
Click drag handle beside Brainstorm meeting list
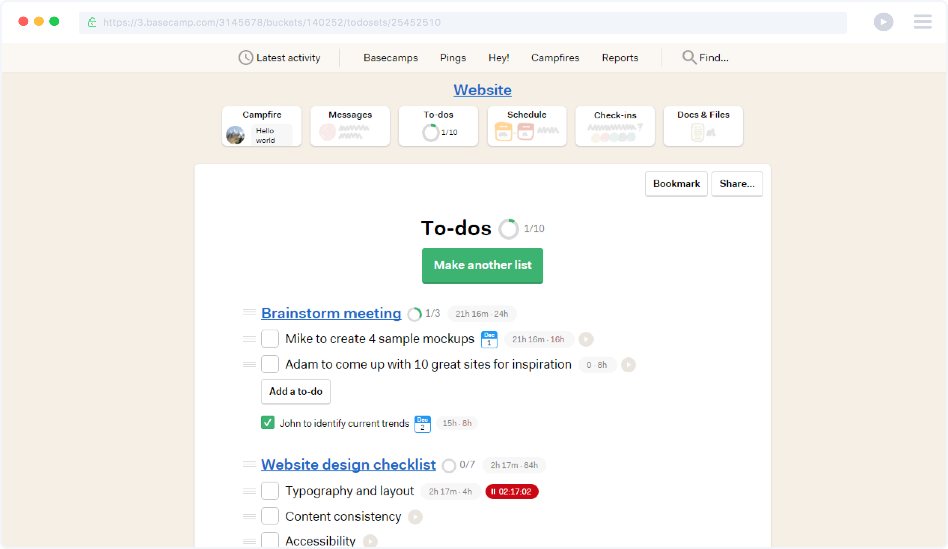(249, 312)
